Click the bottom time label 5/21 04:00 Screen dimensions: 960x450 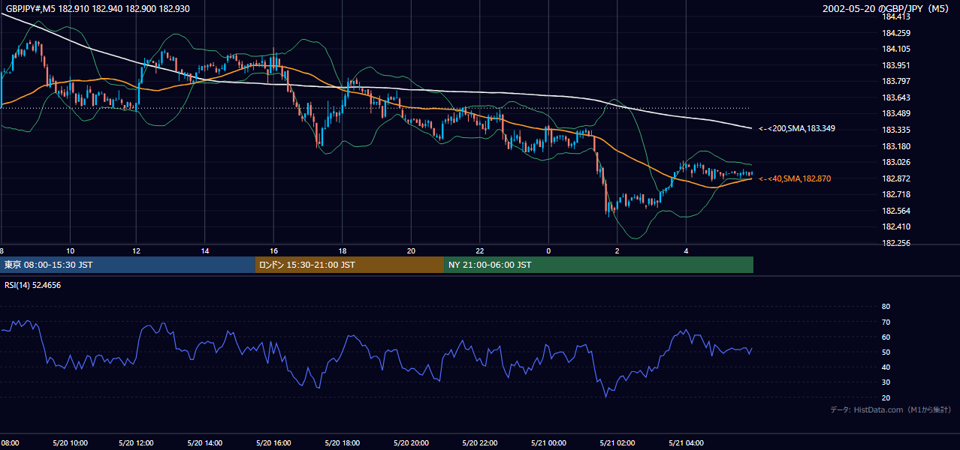tap(685, 443)
